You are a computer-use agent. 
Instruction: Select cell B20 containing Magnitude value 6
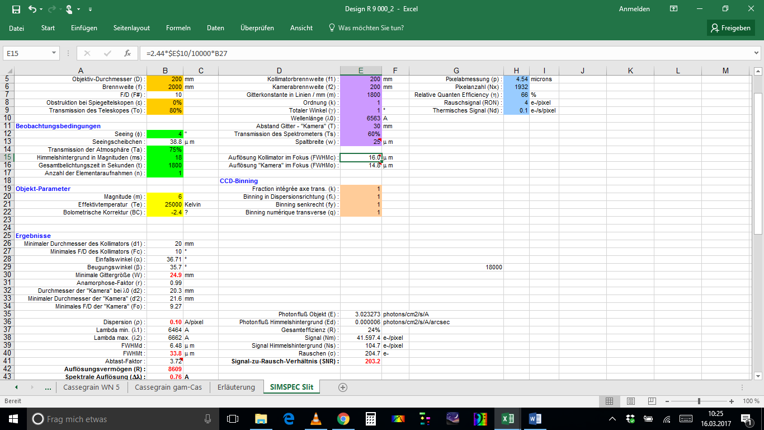click(x=165, y=197)
